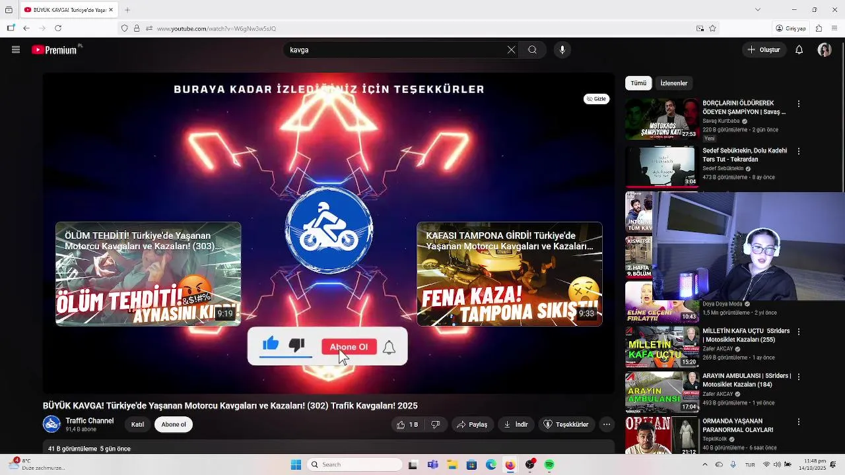Start voice search with microphone
Image resolution: width=845 pixels, height=475 pixels.
point(562,49)
